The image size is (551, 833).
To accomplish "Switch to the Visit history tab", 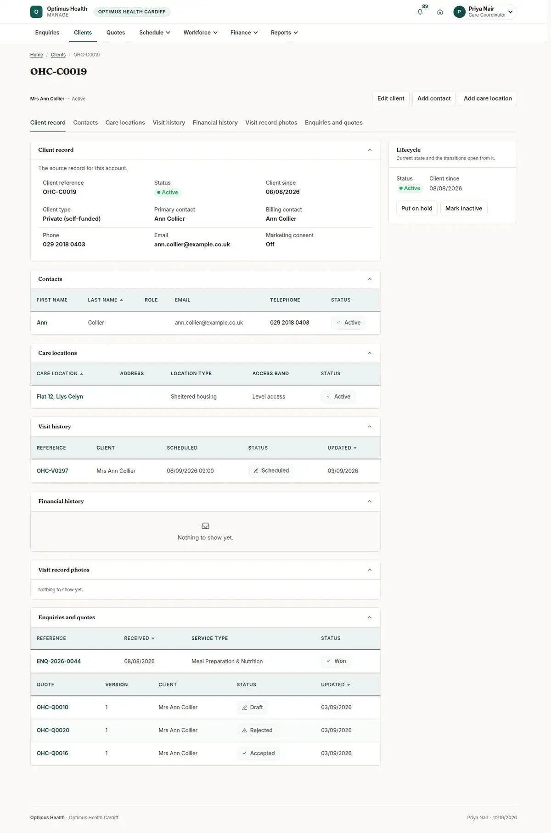I will click(x=169, y=123).
